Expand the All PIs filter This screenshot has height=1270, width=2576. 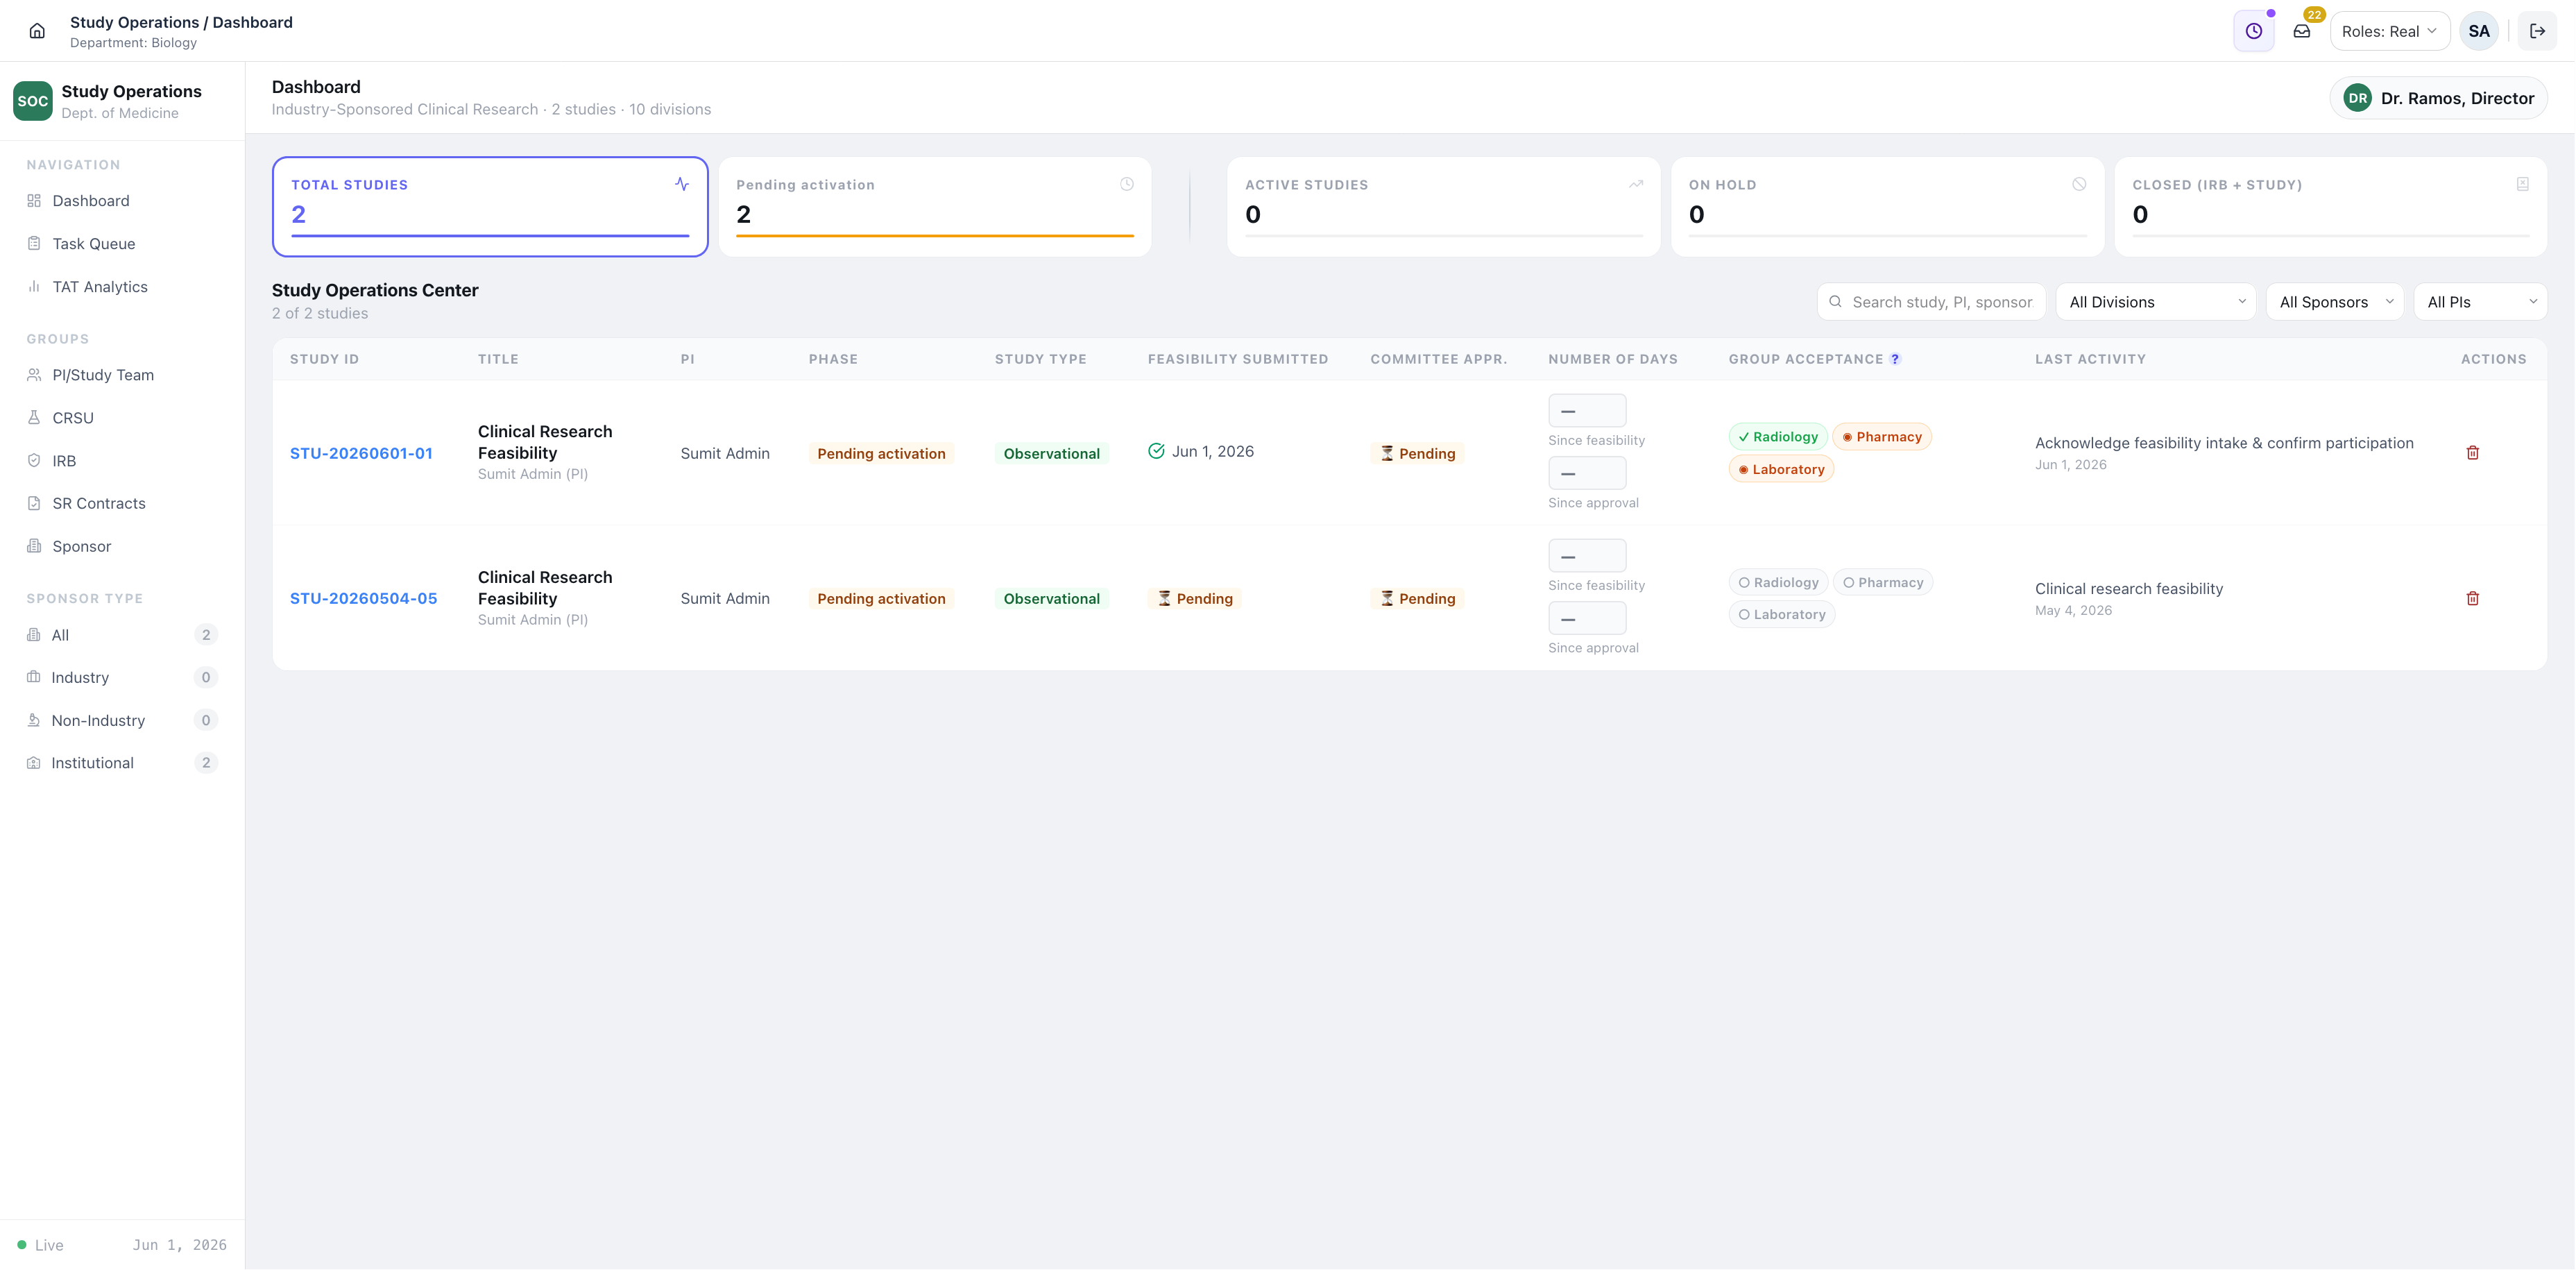click(2480, 301)
